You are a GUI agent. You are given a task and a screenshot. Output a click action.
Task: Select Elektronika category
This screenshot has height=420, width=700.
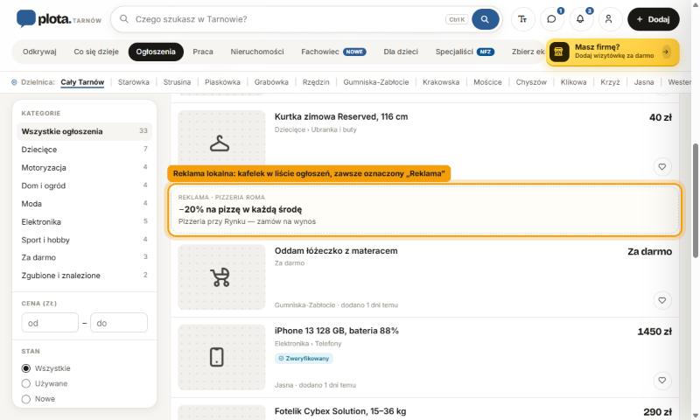(84, 222)
